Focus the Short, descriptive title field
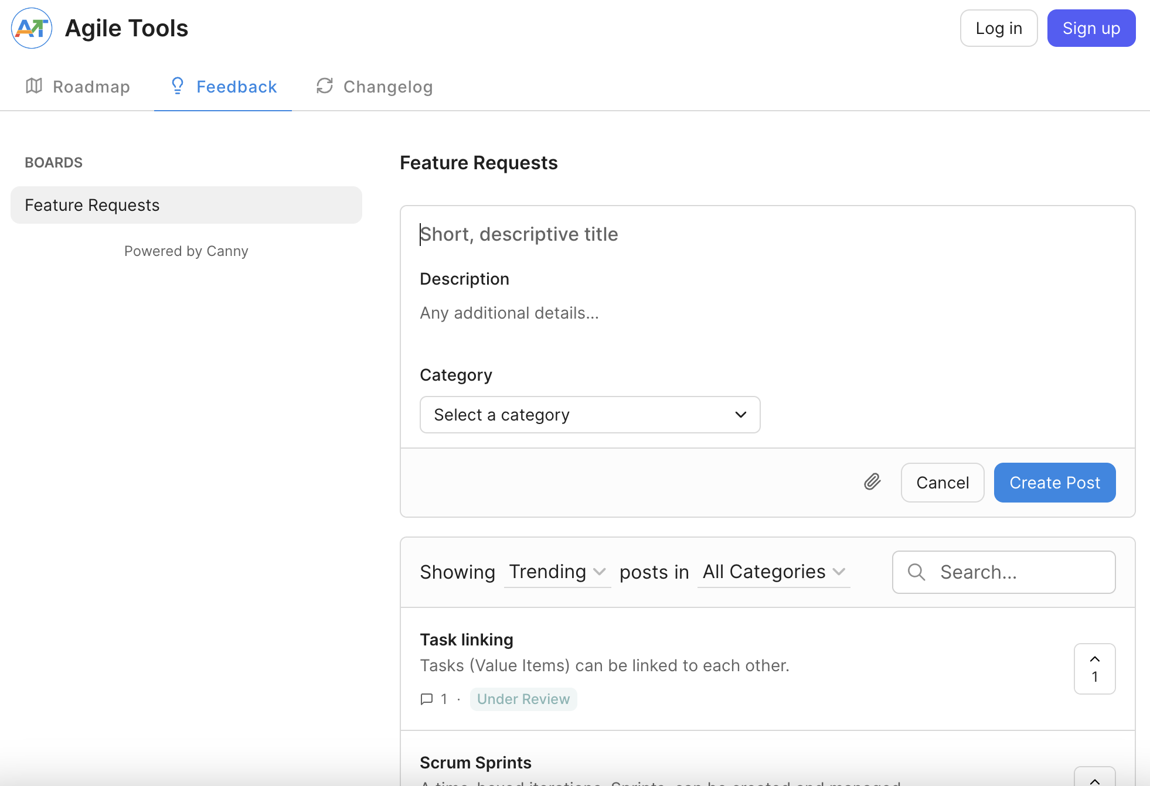Viewport: 1150px width, 786px height. 767,234
